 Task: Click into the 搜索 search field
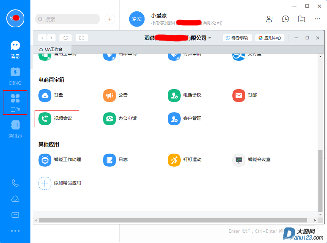click(67, 19)
